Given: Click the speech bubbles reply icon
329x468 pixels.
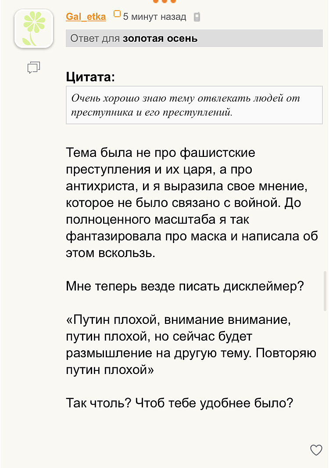Looking at the screenshot, I should [34, 67].
